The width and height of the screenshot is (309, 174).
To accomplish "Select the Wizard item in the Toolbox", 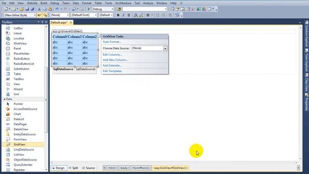I will coord(18,89).
